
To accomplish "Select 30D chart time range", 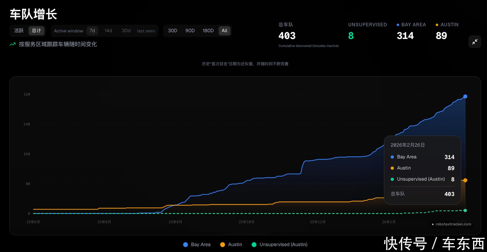I will (x=172, y=31).
